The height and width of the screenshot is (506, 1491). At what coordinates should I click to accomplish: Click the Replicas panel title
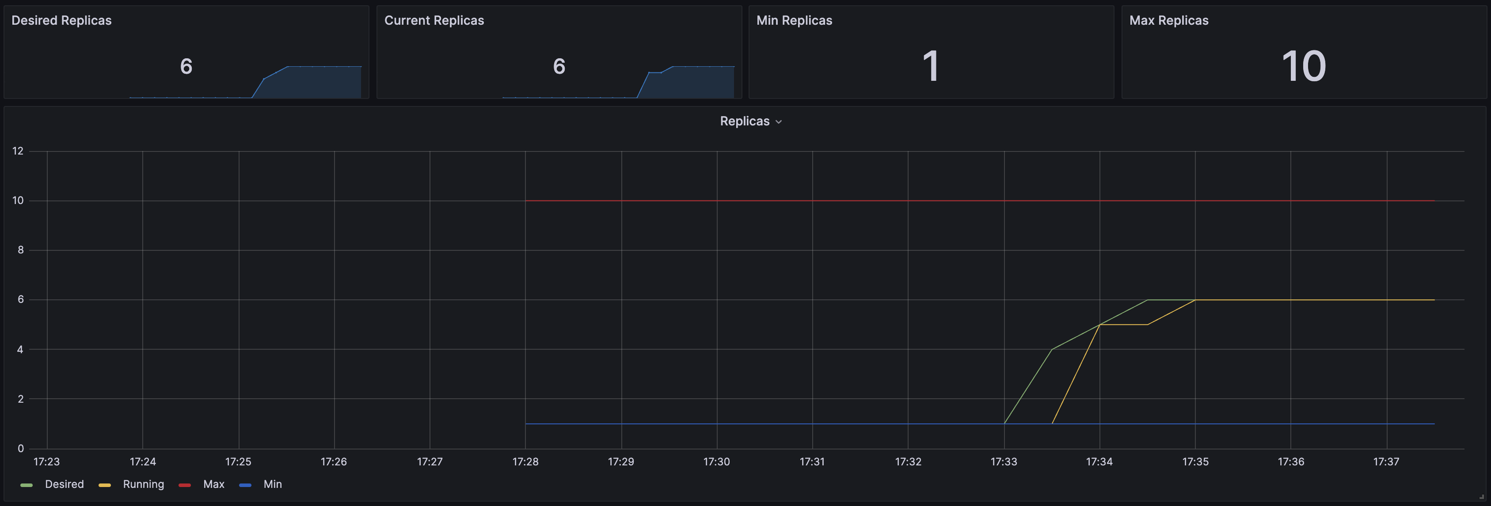point(744,121)
